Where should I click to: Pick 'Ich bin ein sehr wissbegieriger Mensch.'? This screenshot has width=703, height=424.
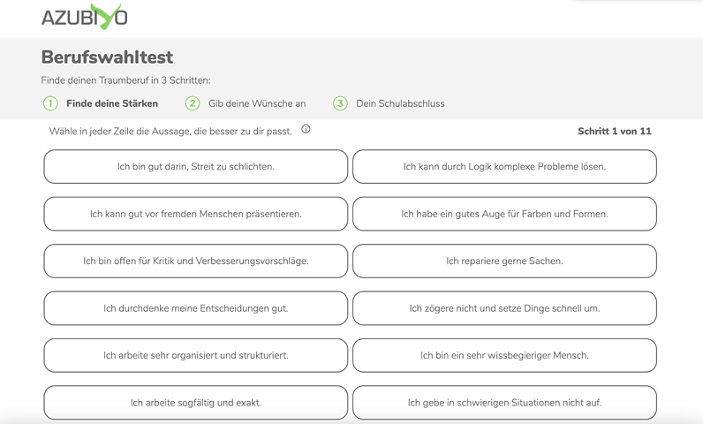pos(505,355)
